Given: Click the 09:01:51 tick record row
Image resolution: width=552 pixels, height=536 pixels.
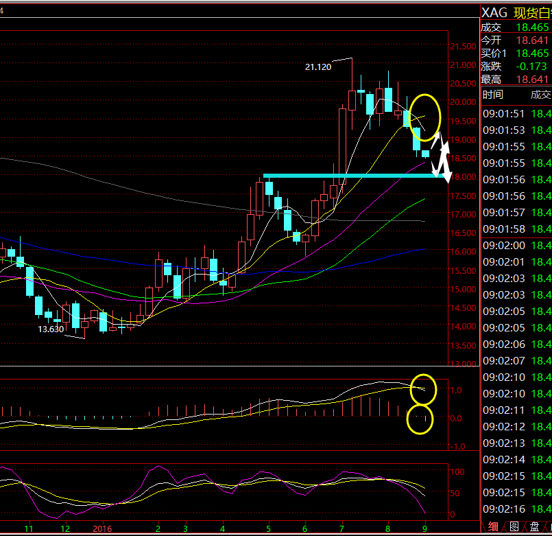Looking at the screenshot, I should click(x=516, y=114).
